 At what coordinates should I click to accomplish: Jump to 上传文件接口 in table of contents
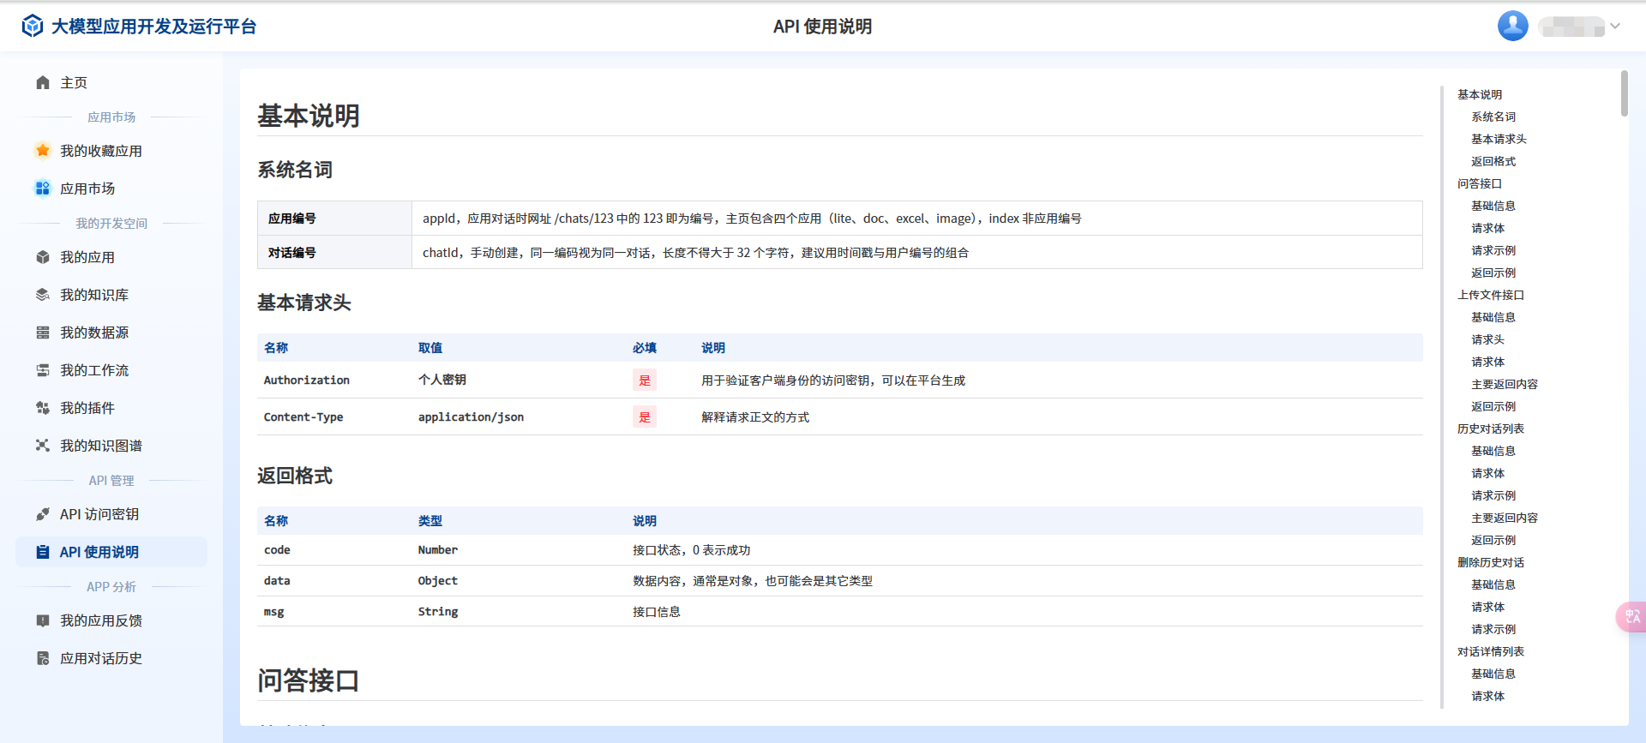(1490, 295)
